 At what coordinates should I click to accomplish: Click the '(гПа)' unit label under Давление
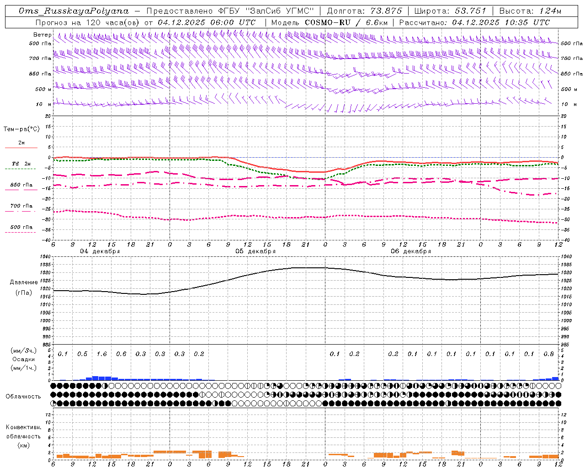(24, 293)
